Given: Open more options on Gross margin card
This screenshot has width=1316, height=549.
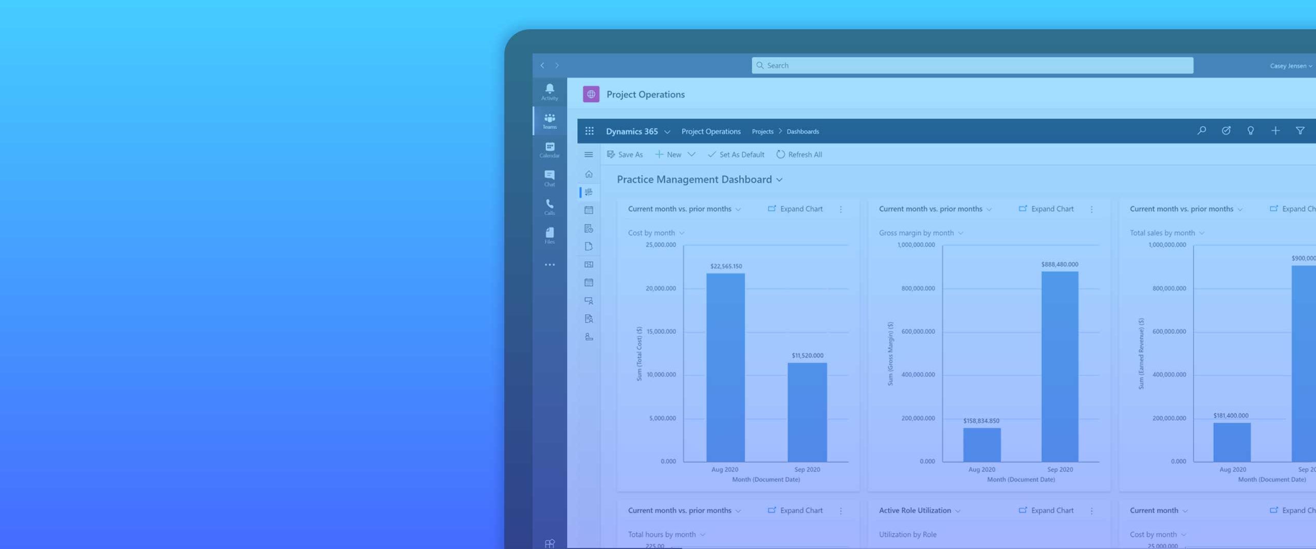Looking at the screenshot, I should coord(1092,209).
